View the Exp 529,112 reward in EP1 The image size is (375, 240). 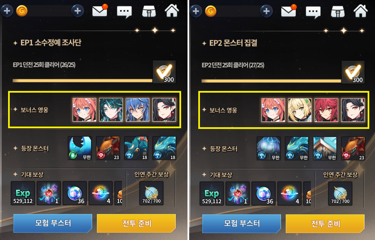tap(23, 193)
